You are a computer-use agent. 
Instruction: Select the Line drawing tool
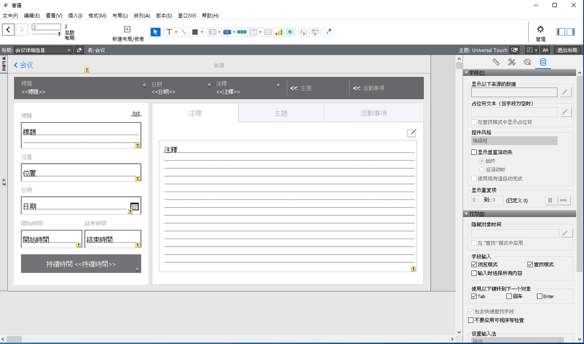183,32
